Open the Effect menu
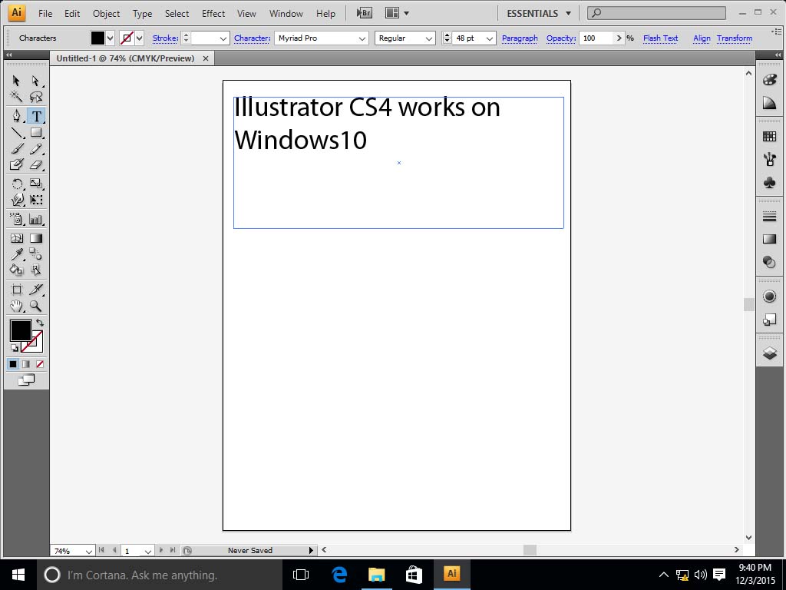This screenshot has width=786, height=590. tap(213, 14)
